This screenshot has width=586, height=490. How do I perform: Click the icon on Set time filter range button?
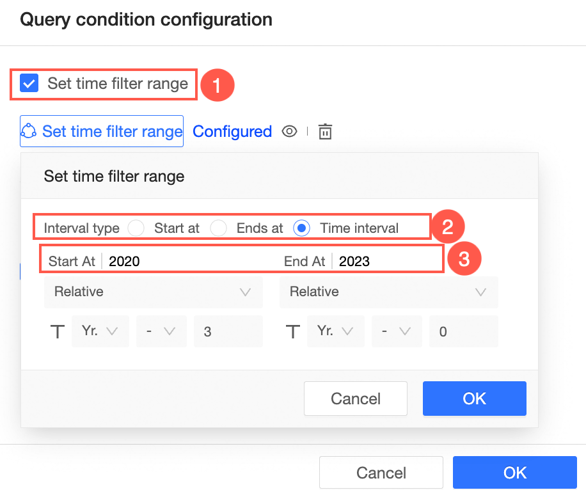(29, 132)
